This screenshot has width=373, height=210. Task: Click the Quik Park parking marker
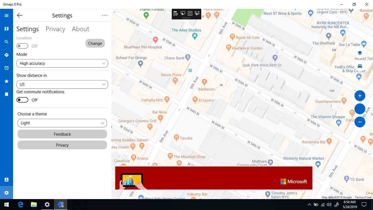[x=275, y=58]
